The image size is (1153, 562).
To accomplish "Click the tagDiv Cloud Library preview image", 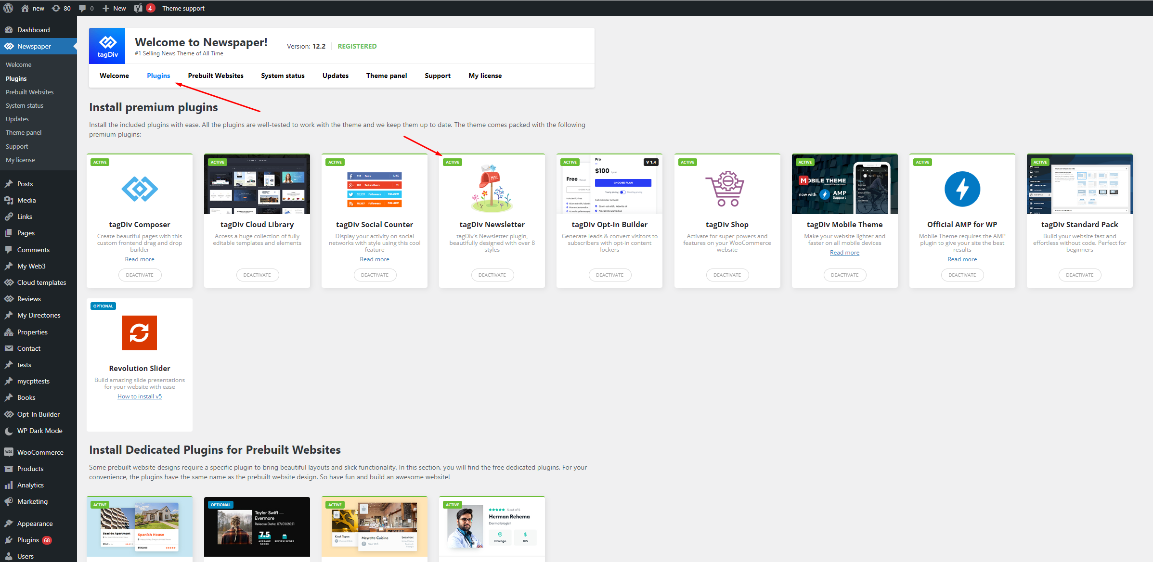I will pyautogui.click(x=257, y=184).
